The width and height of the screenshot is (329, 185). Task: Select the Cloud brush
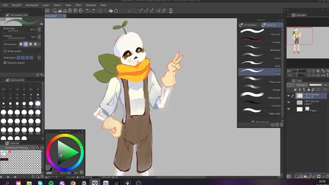(x=260, y=56)
